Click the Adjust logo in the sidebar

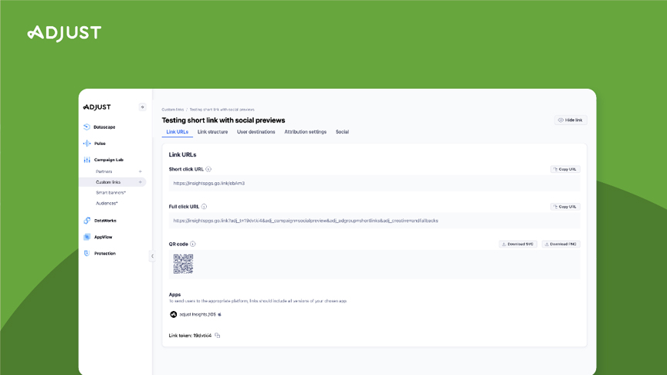[97, 107]
